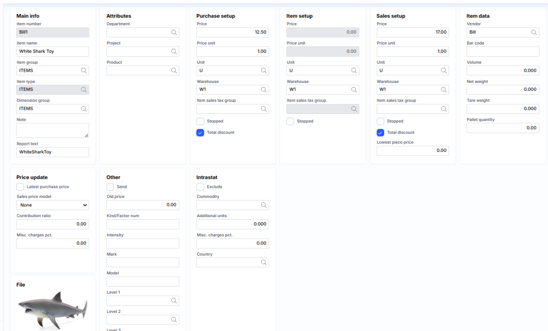This screenshot has height=331, width=548.
Task: Tick the Stopped checkbox in Sales setup
Action: pyautogui.click(x=380, y=121)
